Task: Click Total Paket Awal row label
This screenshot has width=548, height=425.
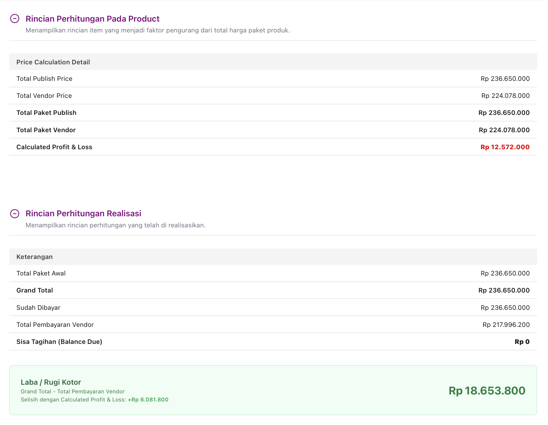Action: (x=41, y=273)
